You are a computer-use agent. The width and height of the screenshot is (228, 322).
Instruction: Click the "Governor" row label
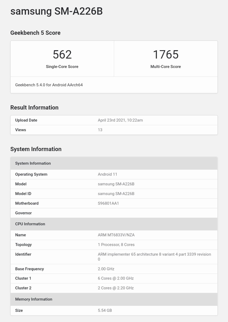point(24,213)
